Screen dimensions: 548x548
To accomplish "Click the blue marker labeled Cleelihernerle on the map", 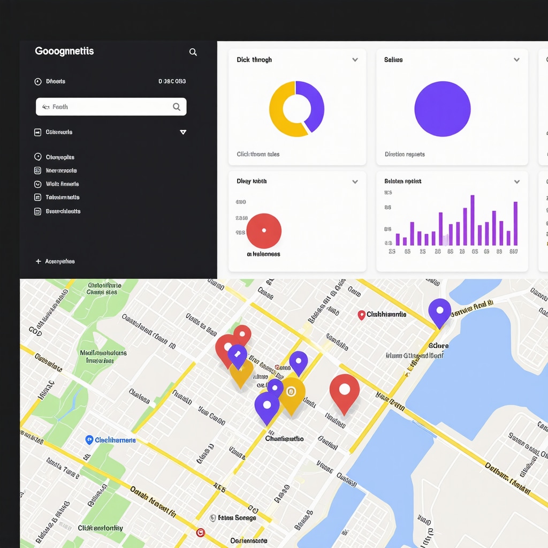I will click(89, 440).
